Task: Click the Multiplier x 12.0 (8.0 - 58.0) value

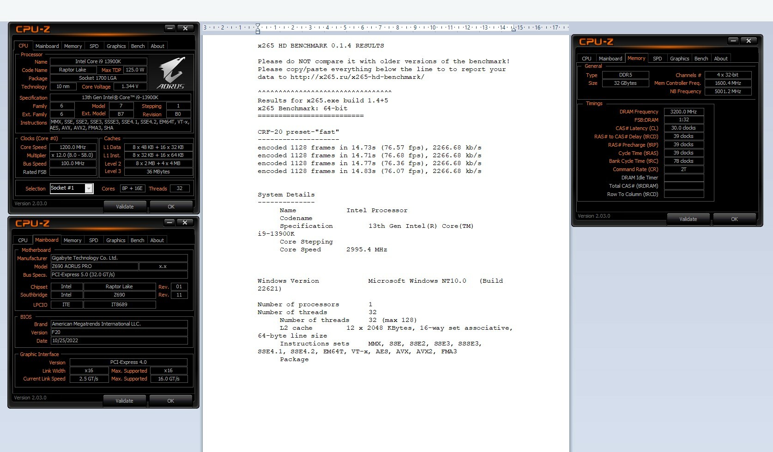Action: [x=73, y=155]
